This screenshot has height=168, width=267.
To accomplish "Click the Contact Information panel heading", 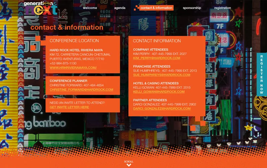I will point(157,41).
